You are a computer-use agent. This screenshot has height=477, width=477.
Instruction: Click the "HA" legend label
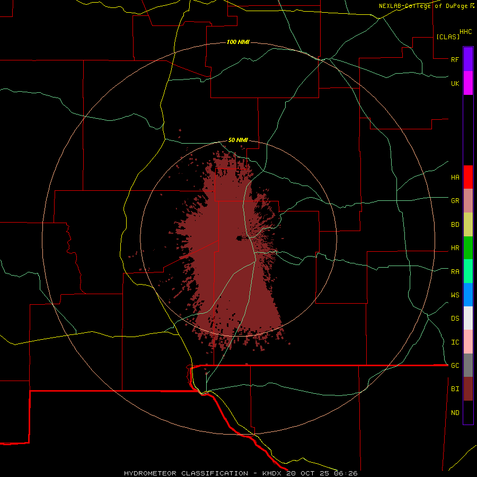pyautogui.click(x=455, y=178)
